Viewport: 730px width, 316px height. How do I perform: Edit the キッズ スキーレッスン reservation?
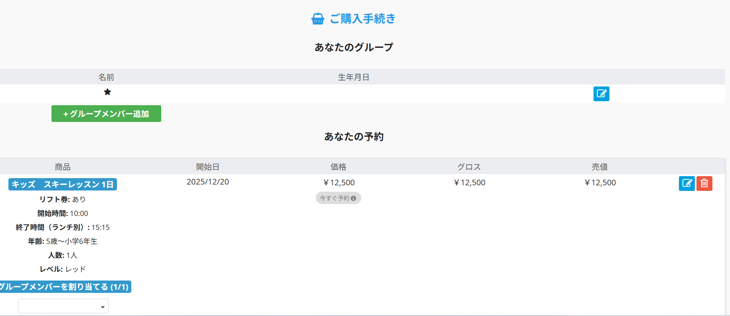[x=686, y=183]
